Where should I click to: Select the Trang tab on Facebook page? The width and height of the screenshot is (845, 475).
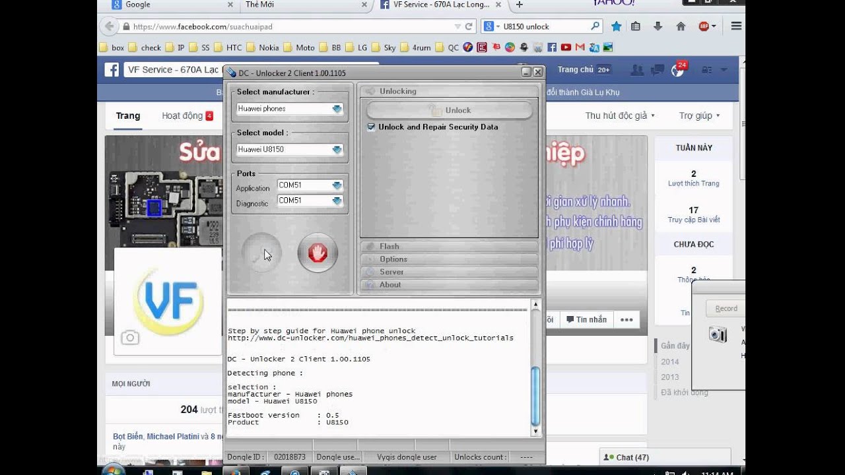click(128, 115)
